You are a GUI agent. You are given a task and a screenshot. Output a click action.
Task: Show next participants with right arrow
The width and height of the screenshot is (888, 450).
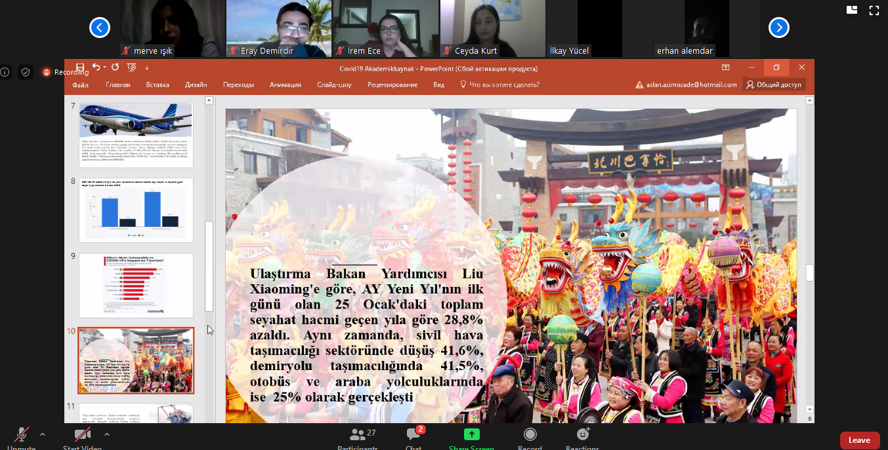[778, 28]
